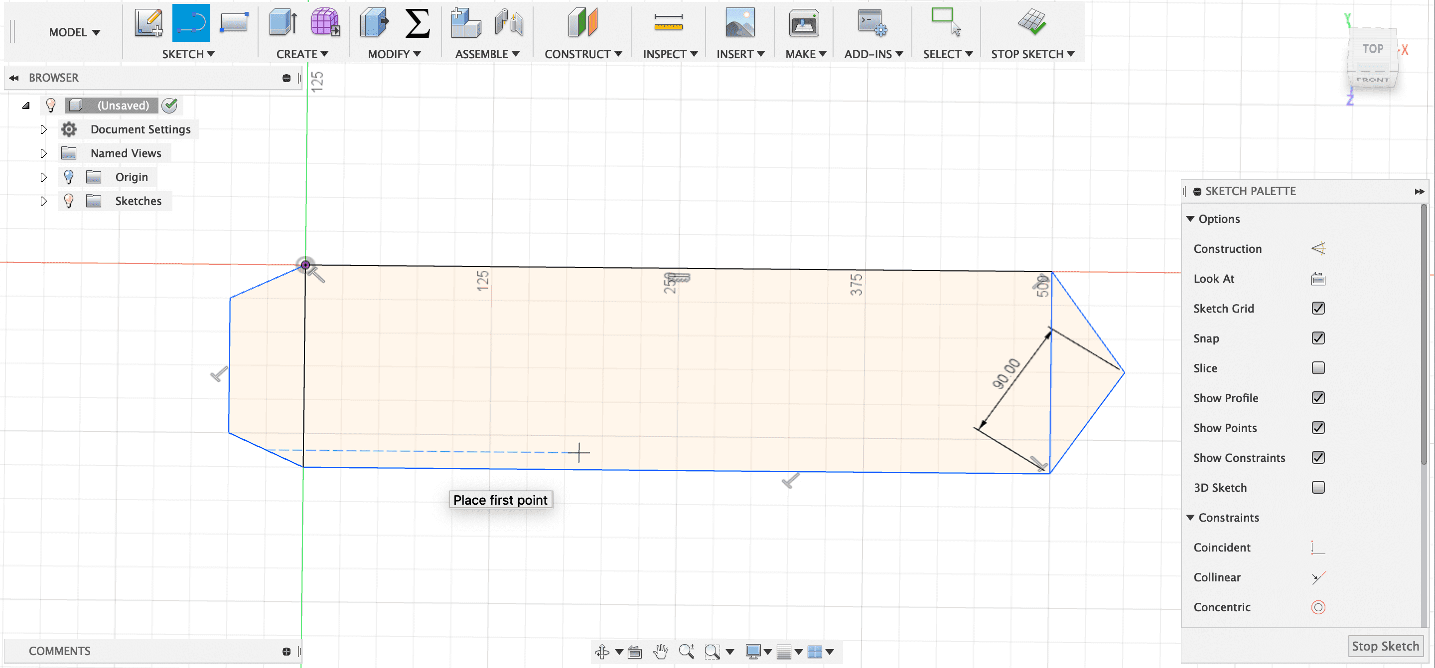Click the 3D Print Make icon

pos(803,23)
